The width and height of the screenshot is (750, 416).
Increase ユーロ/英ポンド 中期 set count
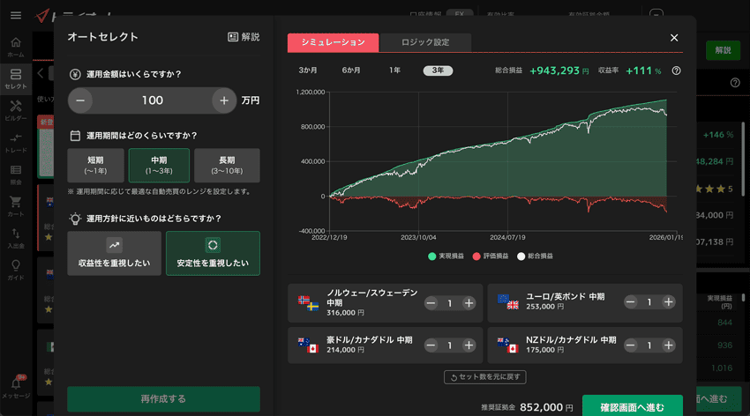(668, 301)
